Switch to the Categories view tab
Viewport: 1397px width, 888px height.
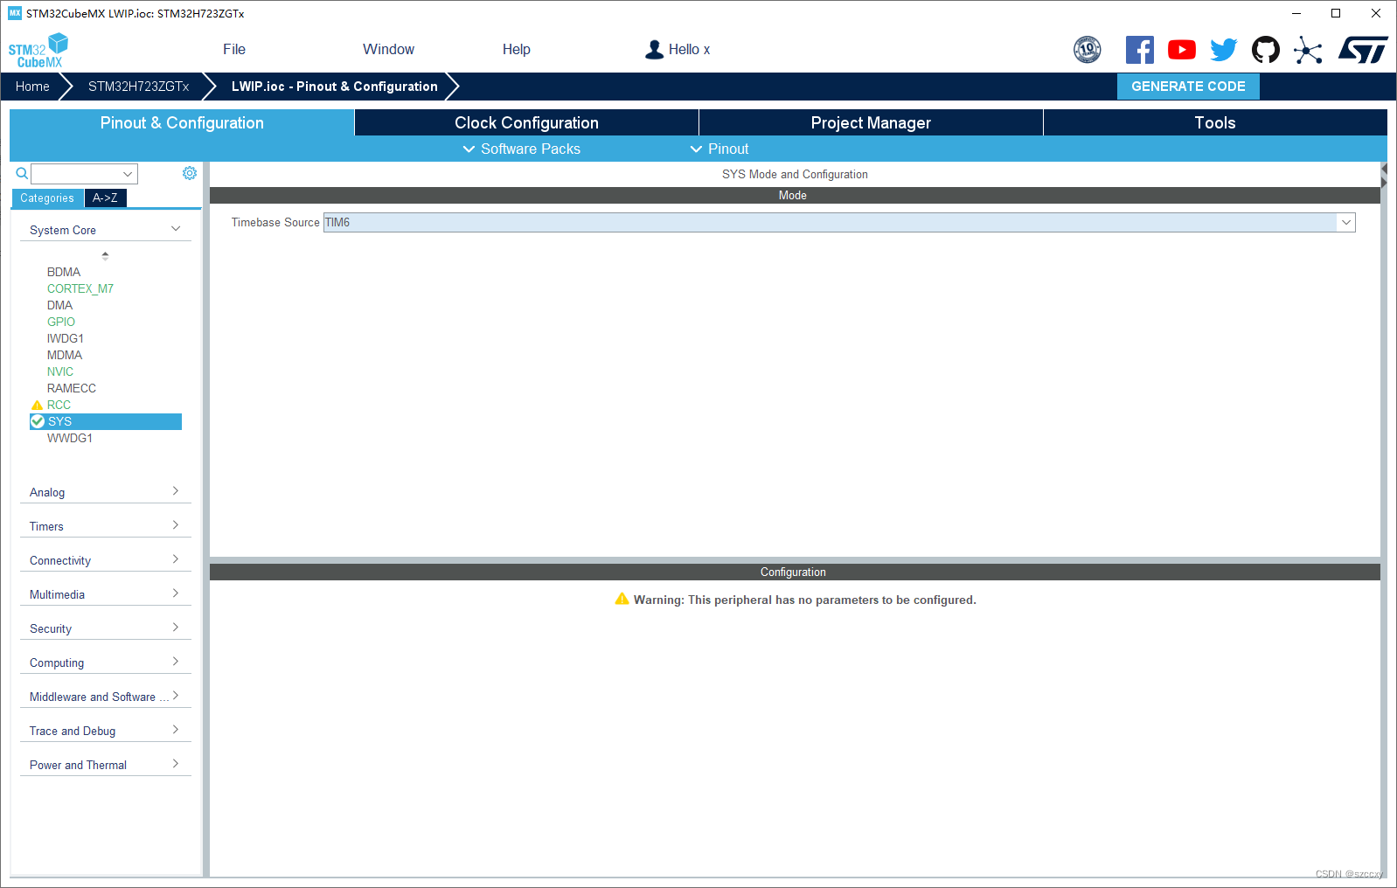click(x=47, y=198)
